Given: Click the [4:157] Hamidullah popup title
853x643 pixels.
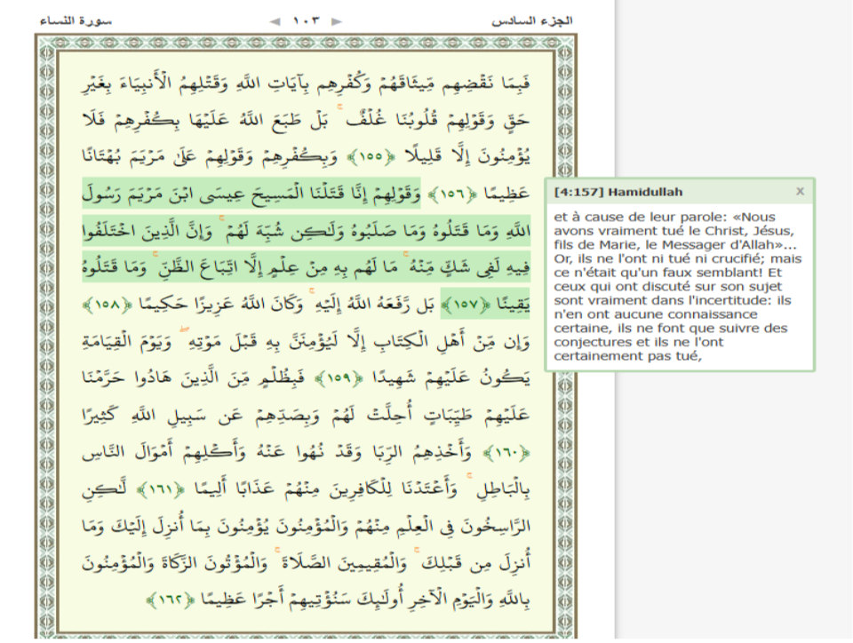Looking at the screenshot, I should click(618, 192).
